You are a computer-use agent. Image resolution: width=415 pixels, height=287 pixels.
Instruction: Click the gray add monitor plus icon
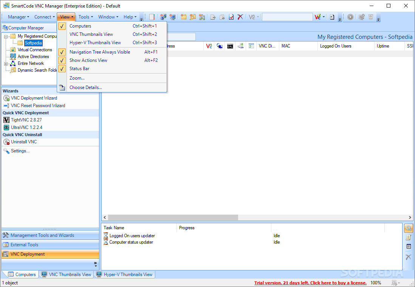click(x=362, y=17)
